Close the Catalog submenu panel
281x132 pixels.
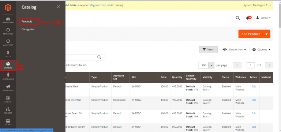coord(58,7)
